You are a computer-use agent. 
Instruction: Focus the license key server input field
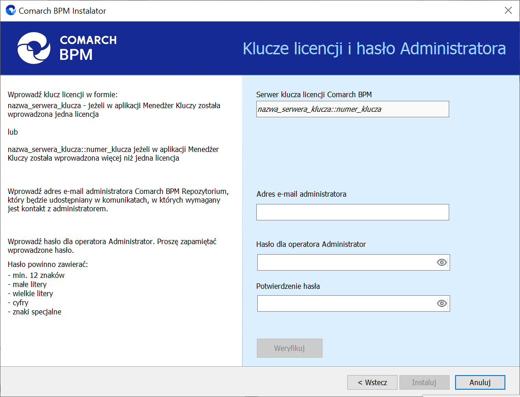[x=352, y=109]
